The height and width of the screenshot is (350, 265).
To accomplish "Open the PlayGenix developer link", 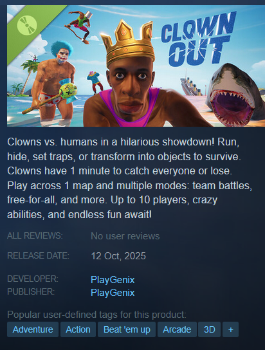I will coord(113,280).
